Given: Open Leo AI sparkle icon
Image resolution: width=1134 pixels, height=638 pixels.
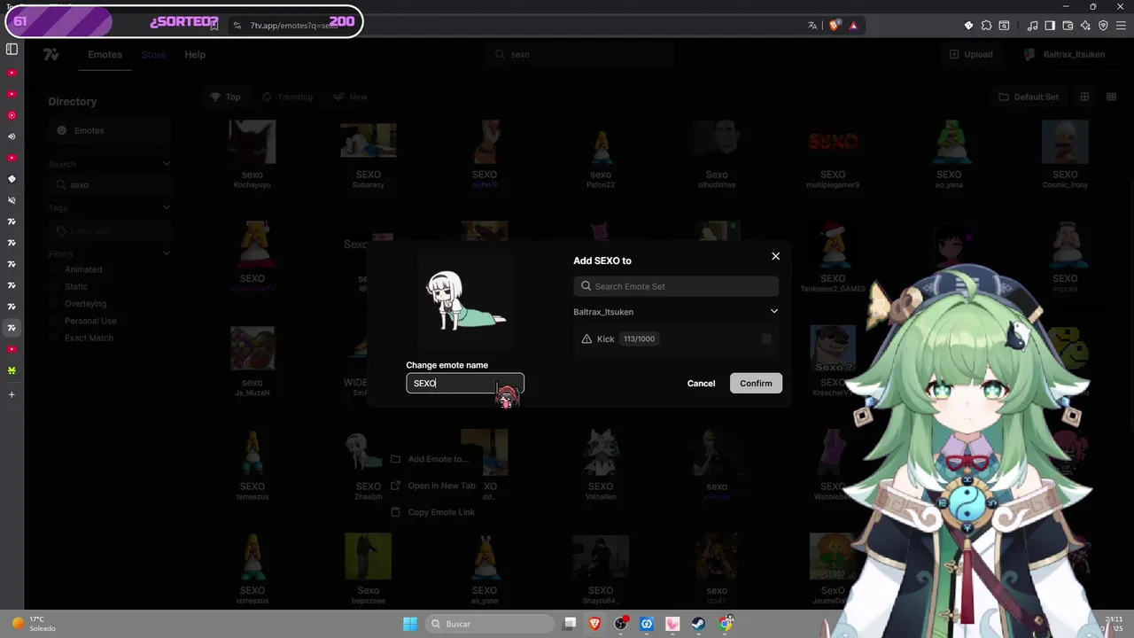Looking at the screenshot, I should (x=1085, y=26).
